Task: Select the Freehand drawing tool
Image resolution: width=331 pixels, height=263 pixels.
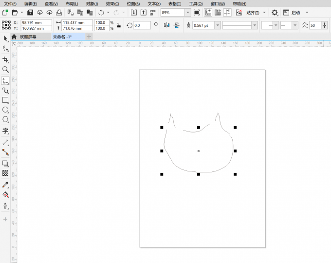Action: [x=5, y=81]
